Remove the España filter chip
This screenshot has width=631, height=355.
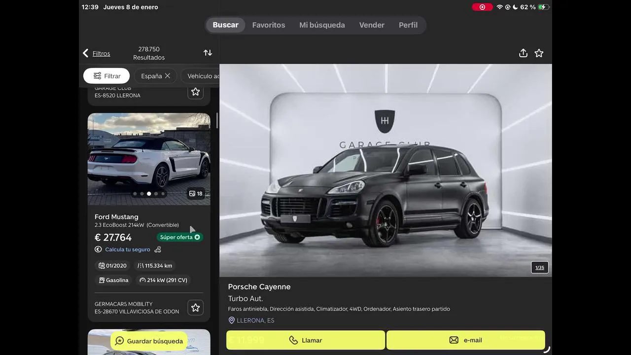[x=168, y=76]
